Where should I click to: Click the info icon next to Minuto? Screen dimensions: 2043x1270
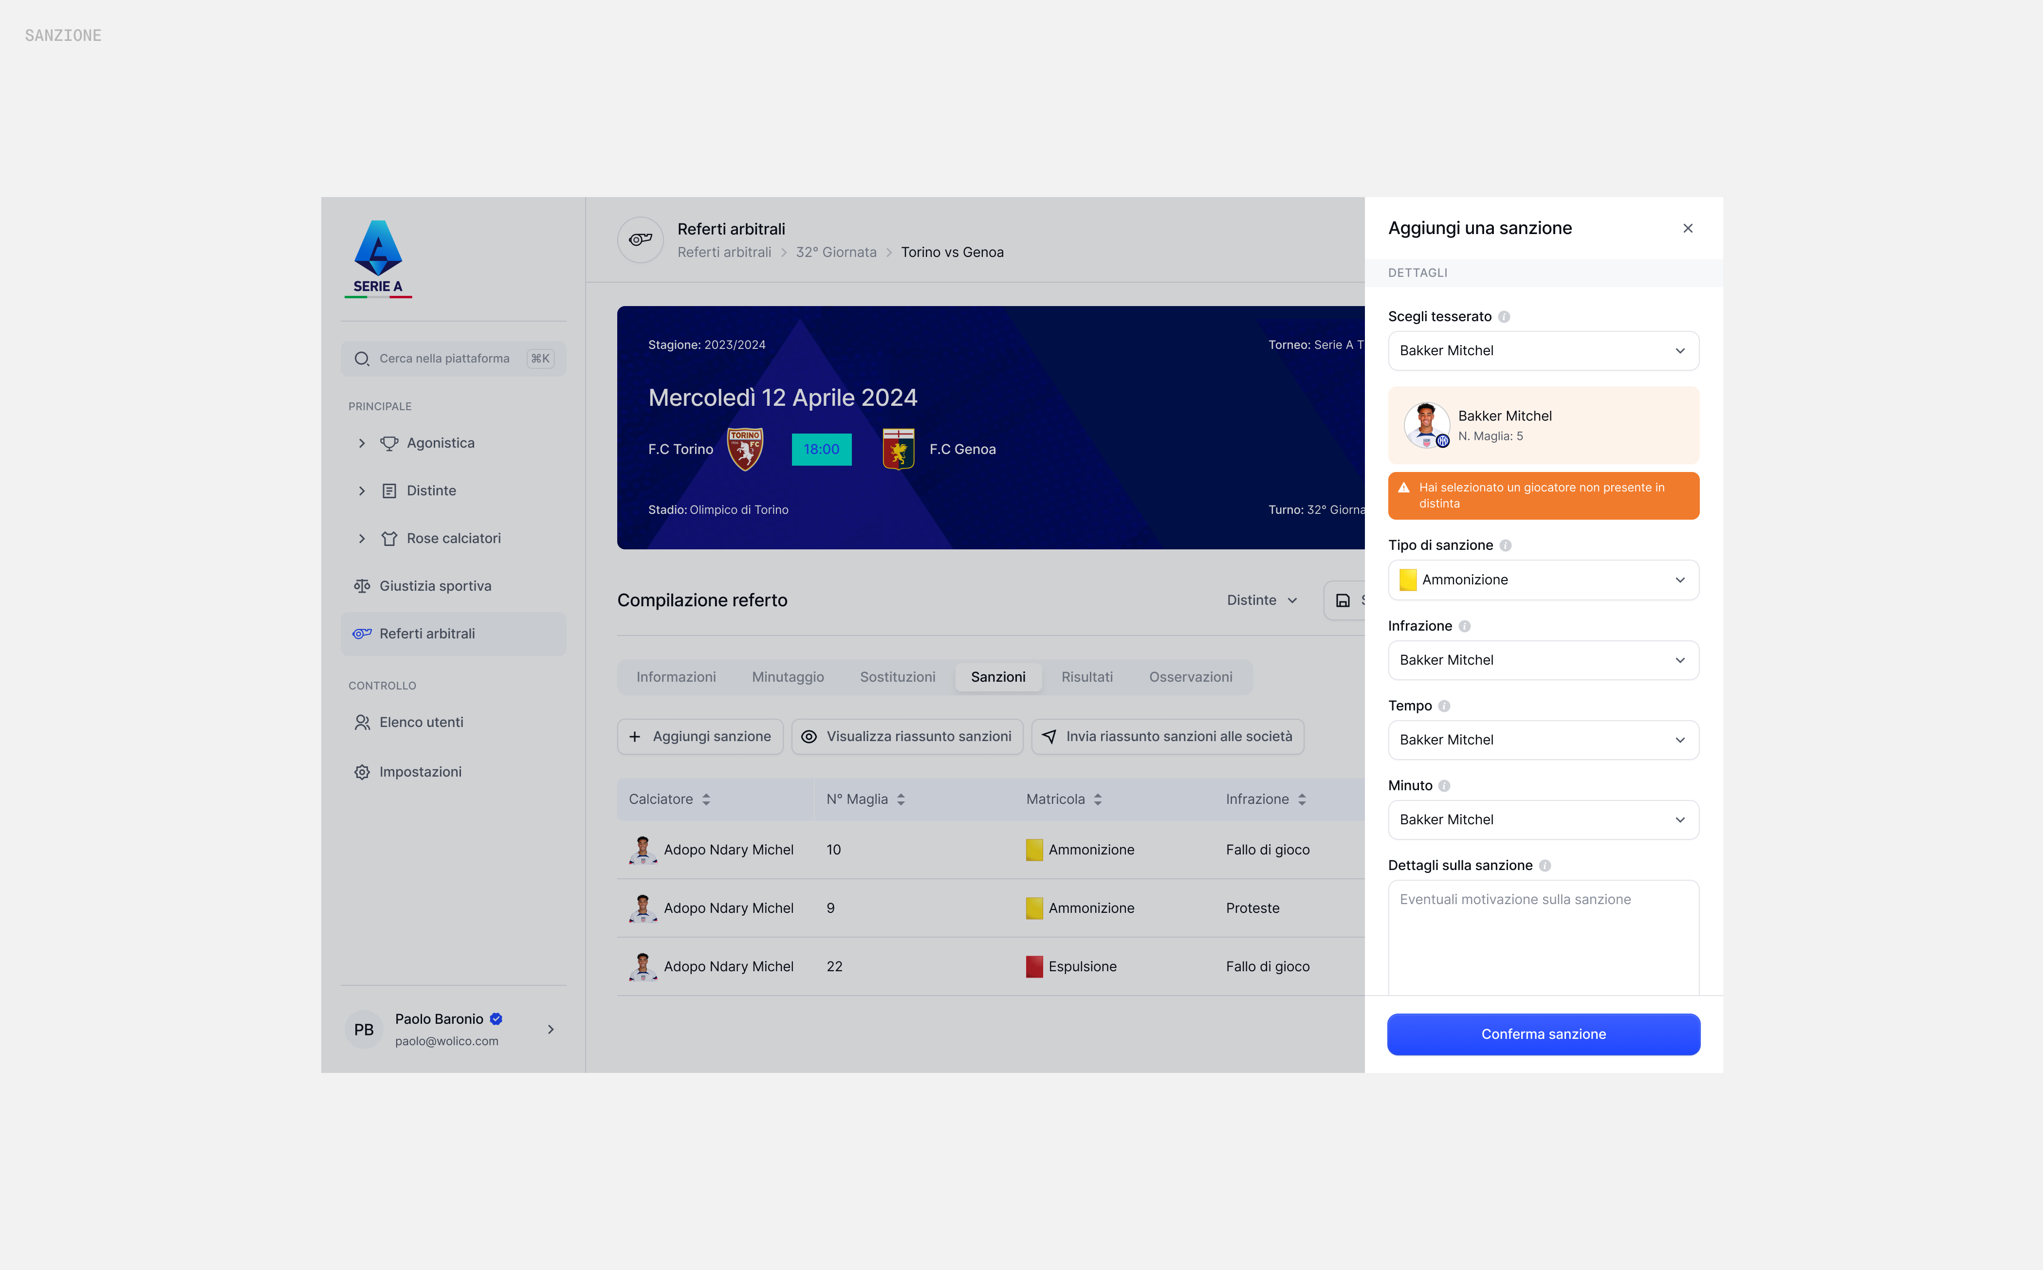point(1444,786)
